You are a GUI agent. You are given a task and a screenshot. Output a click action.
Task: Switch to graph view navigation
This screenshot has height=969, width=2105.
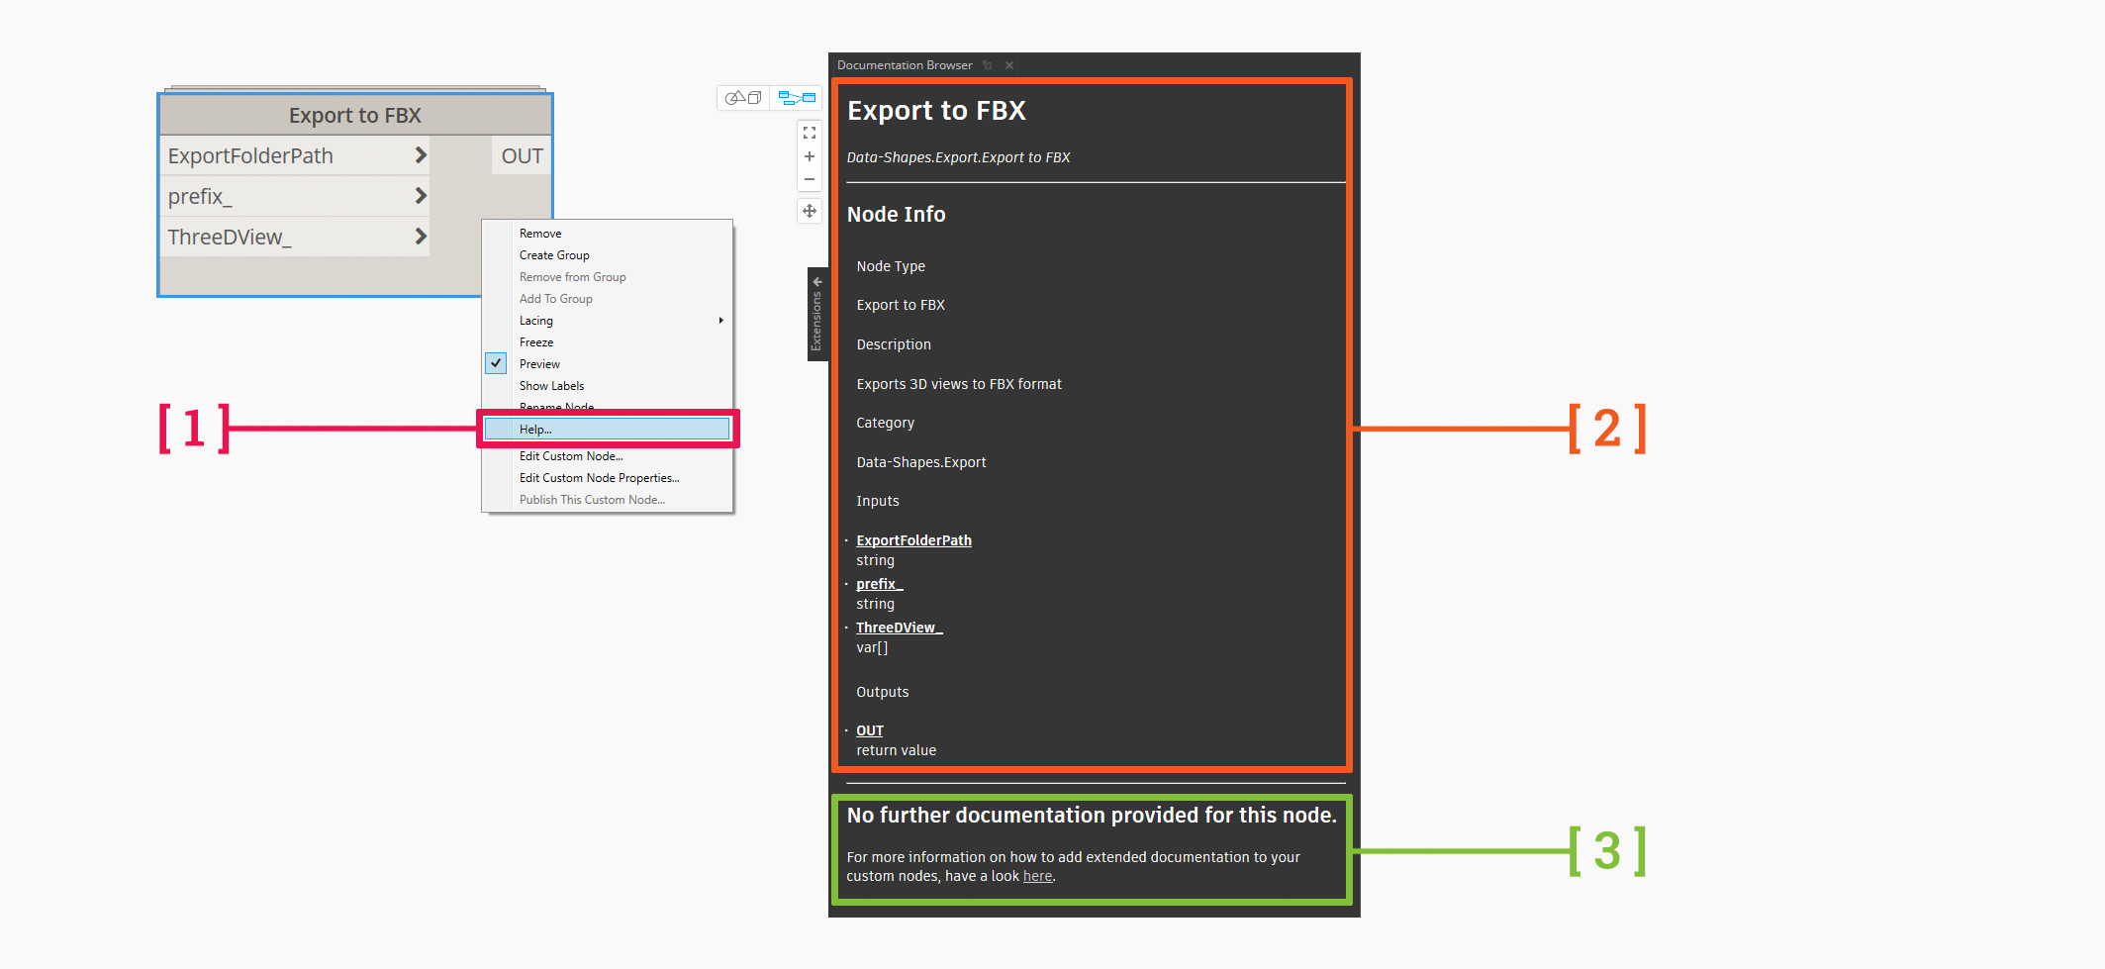point(796,98)
